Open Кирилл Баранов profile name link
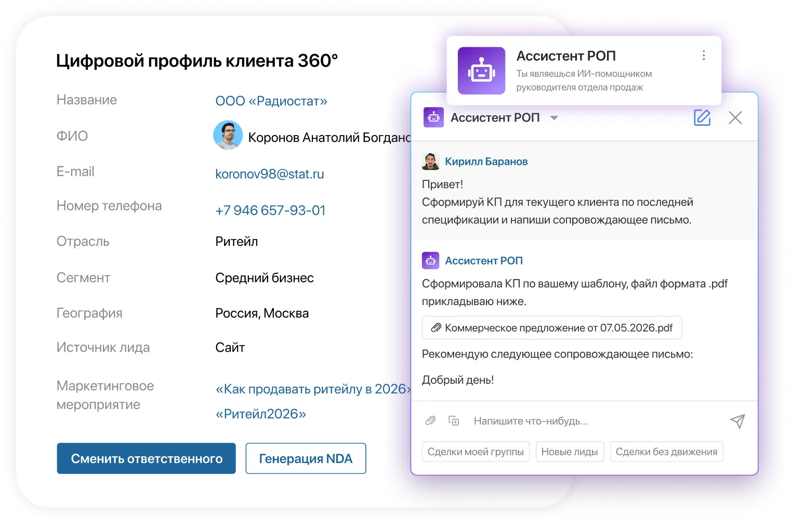The image size is (792, 528). point(486,162)
